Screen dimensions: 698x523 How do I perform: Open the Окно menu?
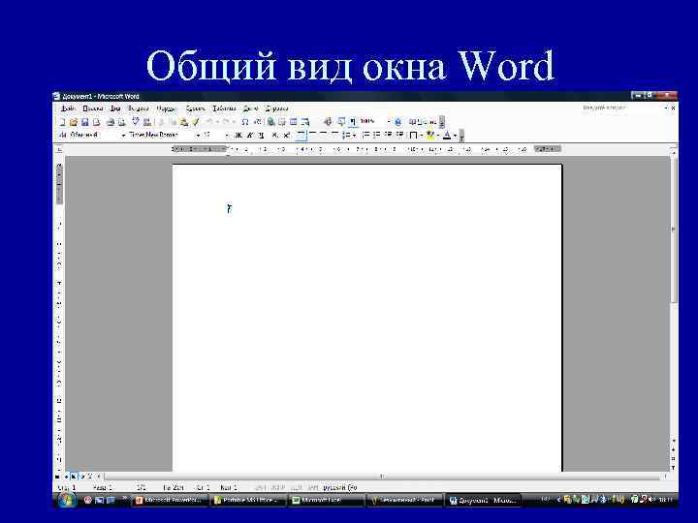251,108
